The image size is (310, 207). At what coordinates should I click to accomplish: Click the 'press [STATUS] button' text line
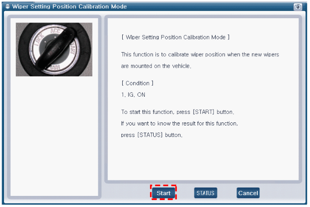151,135
